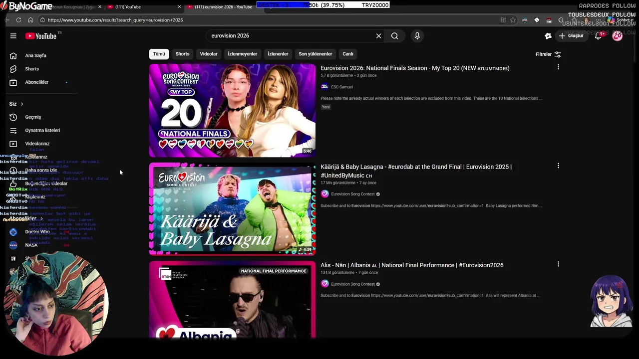Select the Tümü filter chip

159,54
